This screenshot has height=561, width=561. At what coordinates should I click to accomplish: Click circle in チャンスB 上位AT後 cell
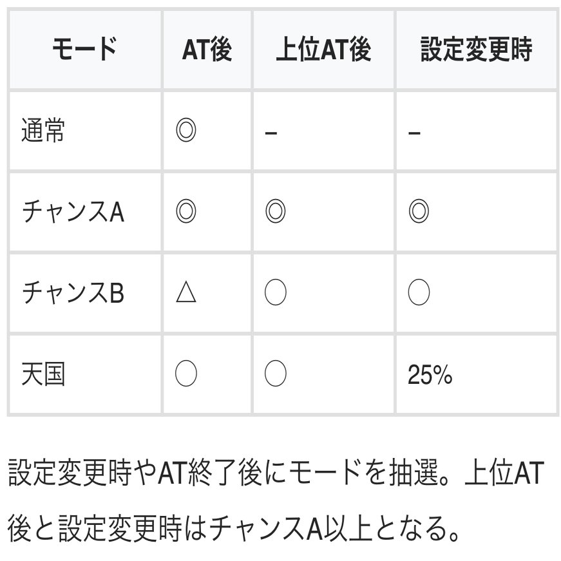(x=276, y=292)
